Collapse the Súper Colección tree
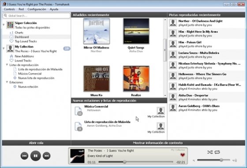The image size is (247, 168). [4, 25]
